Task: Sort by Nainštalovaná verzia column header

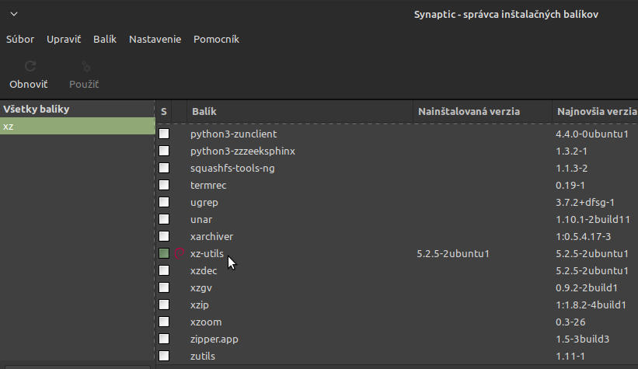Action: [x=482, y=111]
